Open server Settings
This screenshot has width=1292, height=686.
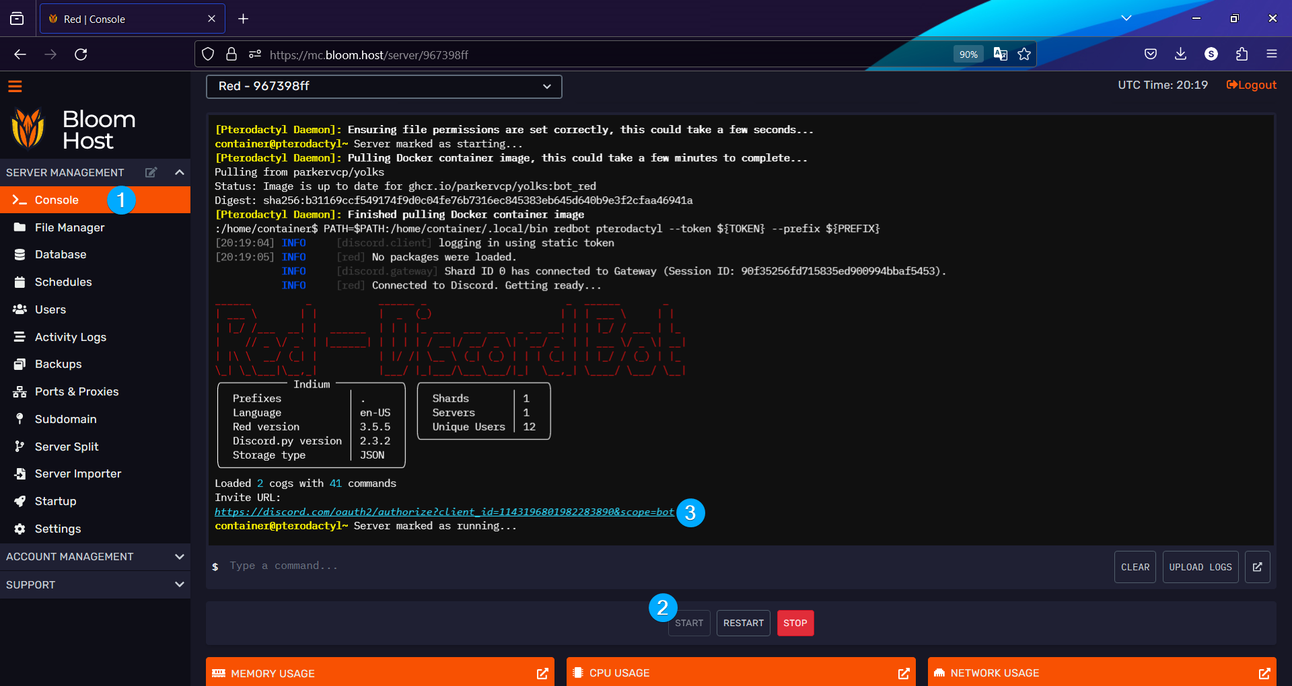click(x=95, y=529)
